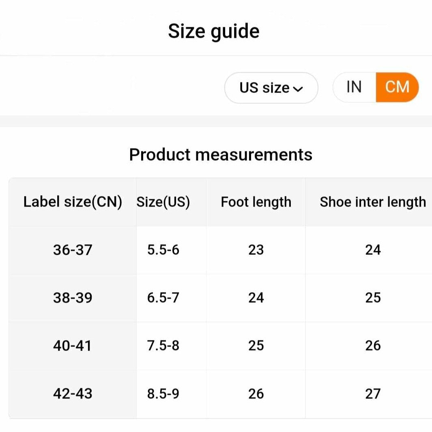
Task: Click the Product measurements heading
Action: coord(221,155)
